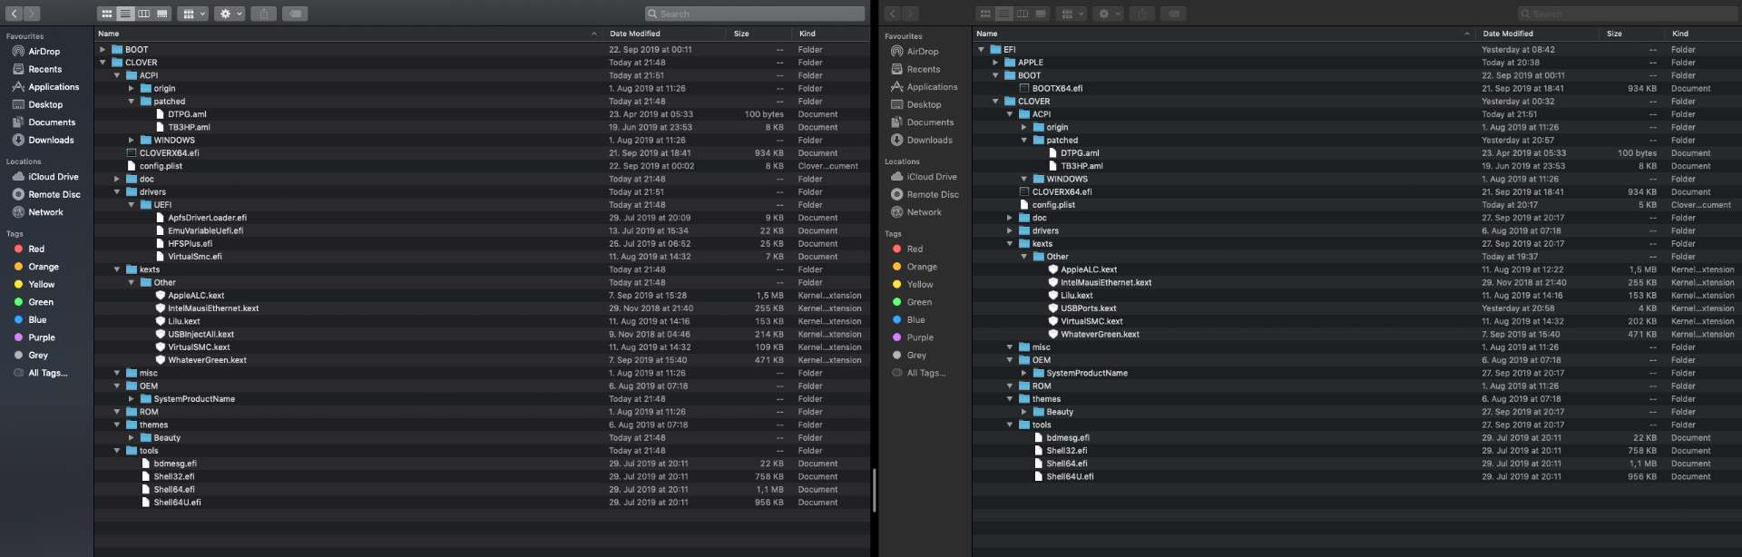This screenshot has height=557, width=1742.
Task: Open the Action gear menu in left window
Action: (230, 14)
